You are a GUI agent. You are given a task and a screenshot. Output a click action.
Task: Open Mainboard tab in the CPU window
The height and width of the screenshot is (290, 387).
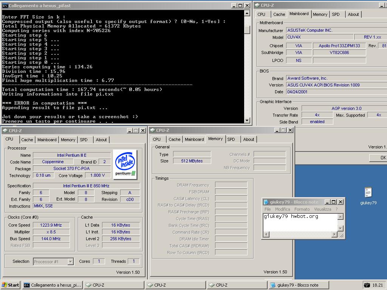pyautogui.click(x=47, y=140)
